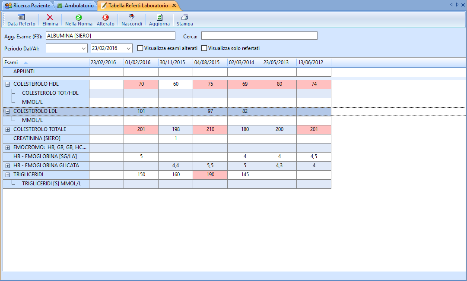The image size is (467, 281).
Task: Click the glycated hemoglobin value 5,5 cell
Action: [210, 166]
